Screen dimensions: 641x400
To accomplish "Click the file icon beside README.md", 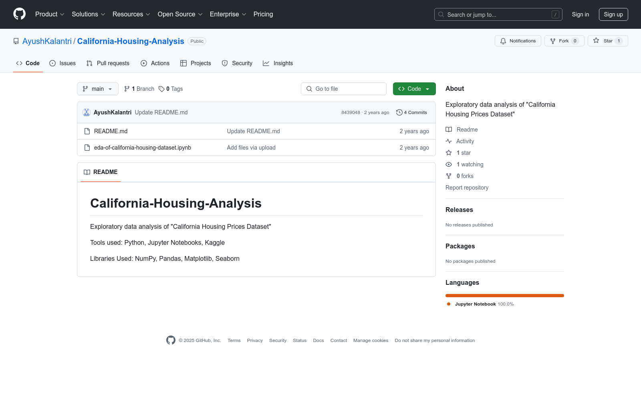I will point(87,131).
